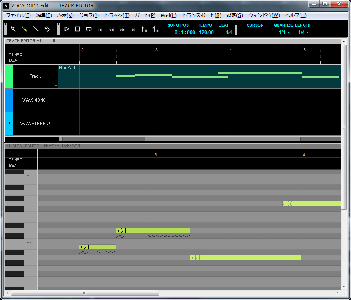The width and height of the screenshot is (351, 300).
Task: Click the C4 piano key
Action: point(21,177)
